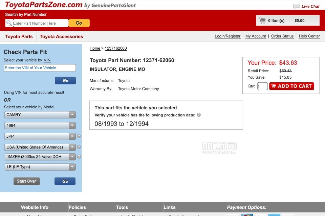Click the Links footer heading
325x216 pixels.
tap(170, 207)
